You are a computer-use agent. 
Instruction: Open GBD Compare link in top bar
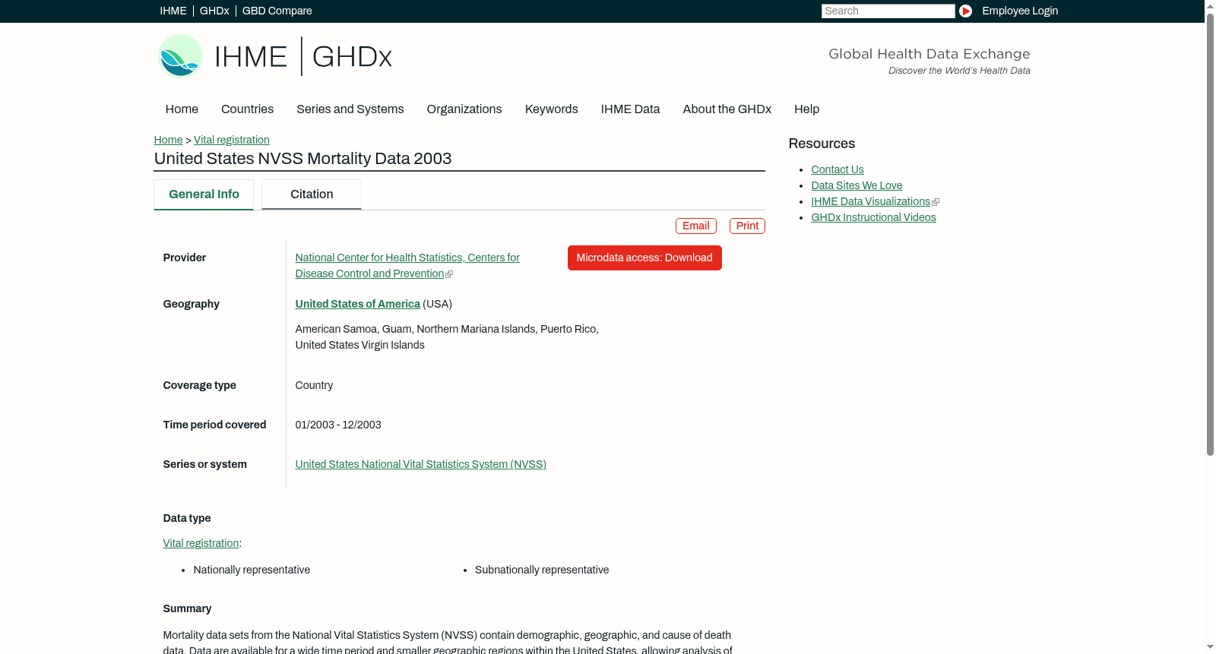click(x=277, y=11)
